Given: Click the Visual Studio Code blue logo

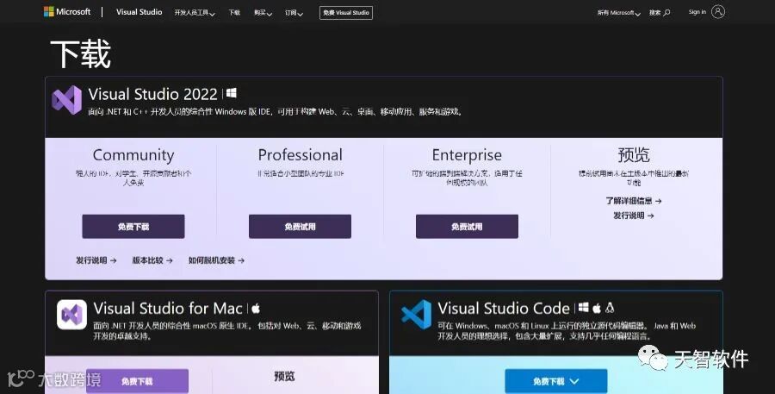Looking at the screenshot, I should pos(416,315).
